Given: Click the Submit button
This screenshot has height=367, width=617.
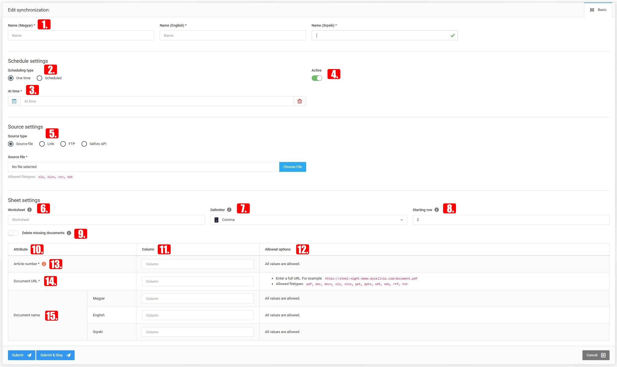Looking at the screenshot, I should point(22,355).
